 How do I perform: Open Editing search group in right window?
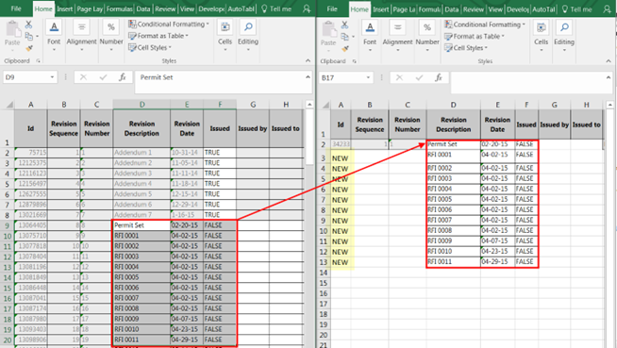coord(564,36)
